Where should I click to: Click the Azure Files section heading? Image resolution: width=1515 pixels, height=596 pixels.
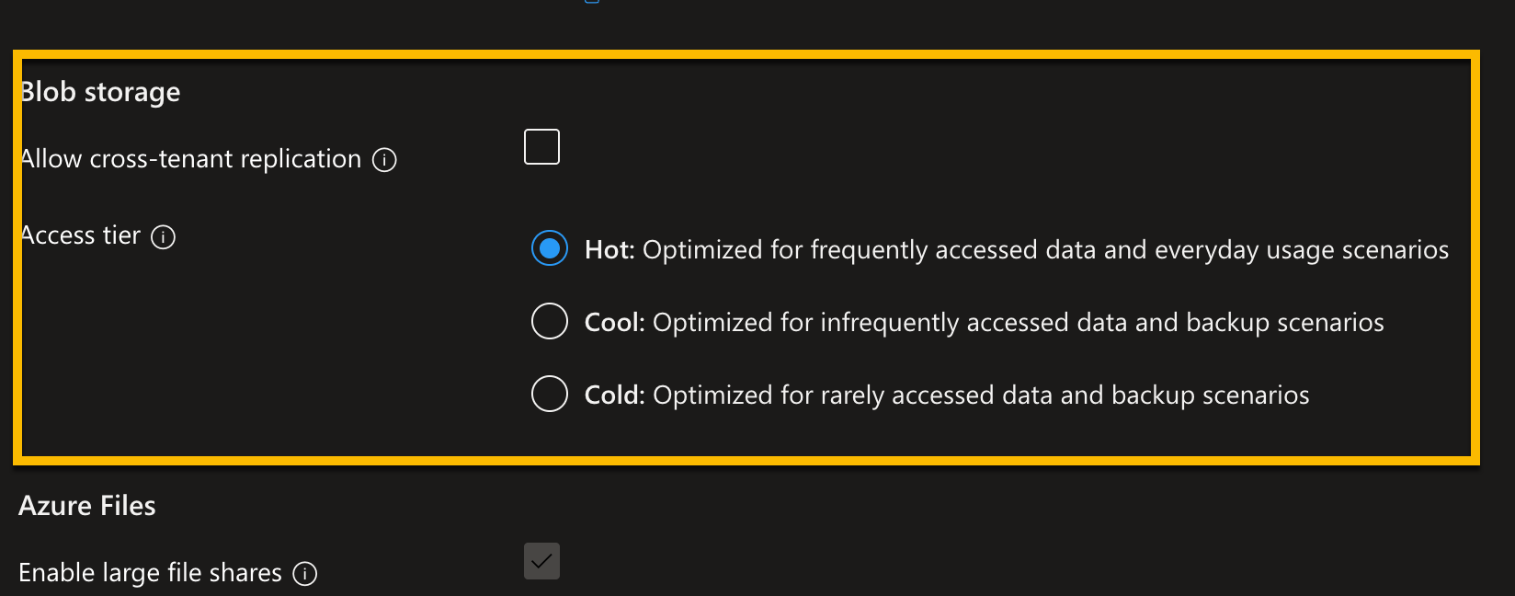(86, 505)
